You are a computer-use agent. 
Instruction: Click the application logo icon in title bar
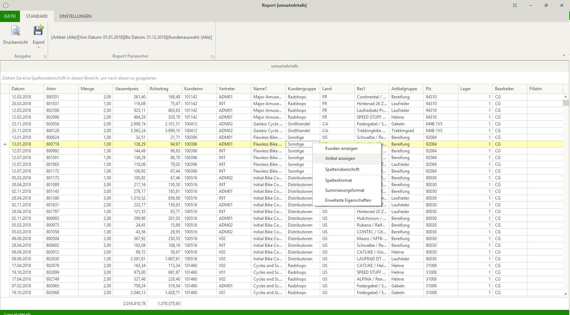(5, 5)
